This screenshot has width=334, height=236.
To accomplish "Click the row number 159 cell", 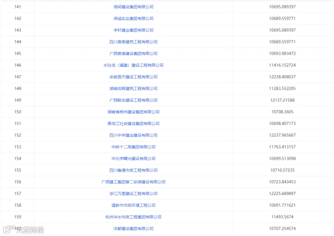I will tap(18, 217).
